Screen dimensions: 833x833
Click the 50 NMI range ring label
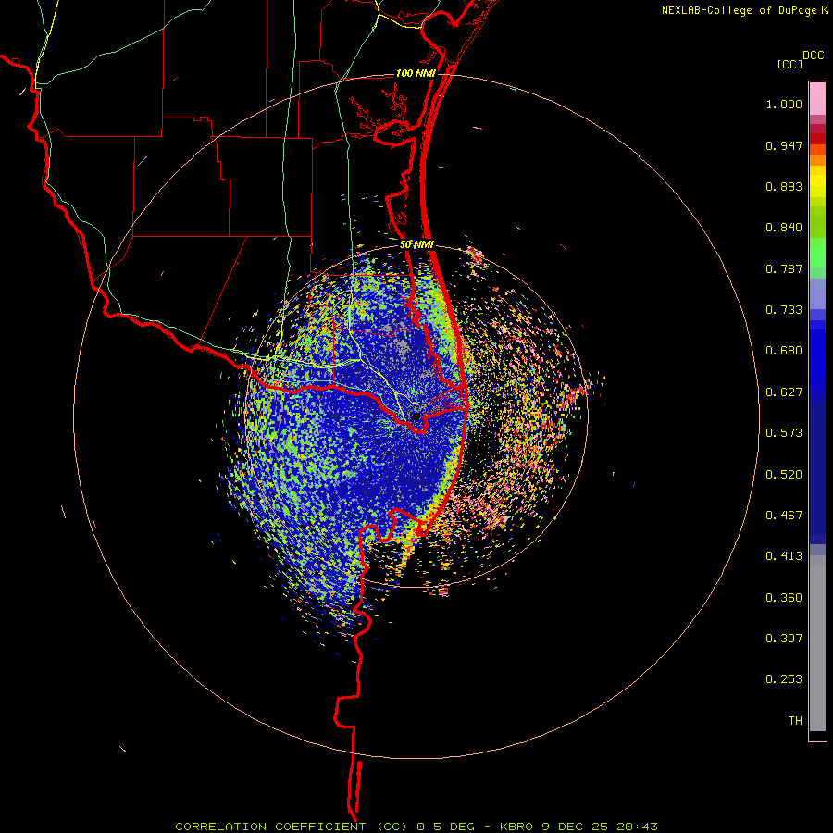click(x=416, y=245)
